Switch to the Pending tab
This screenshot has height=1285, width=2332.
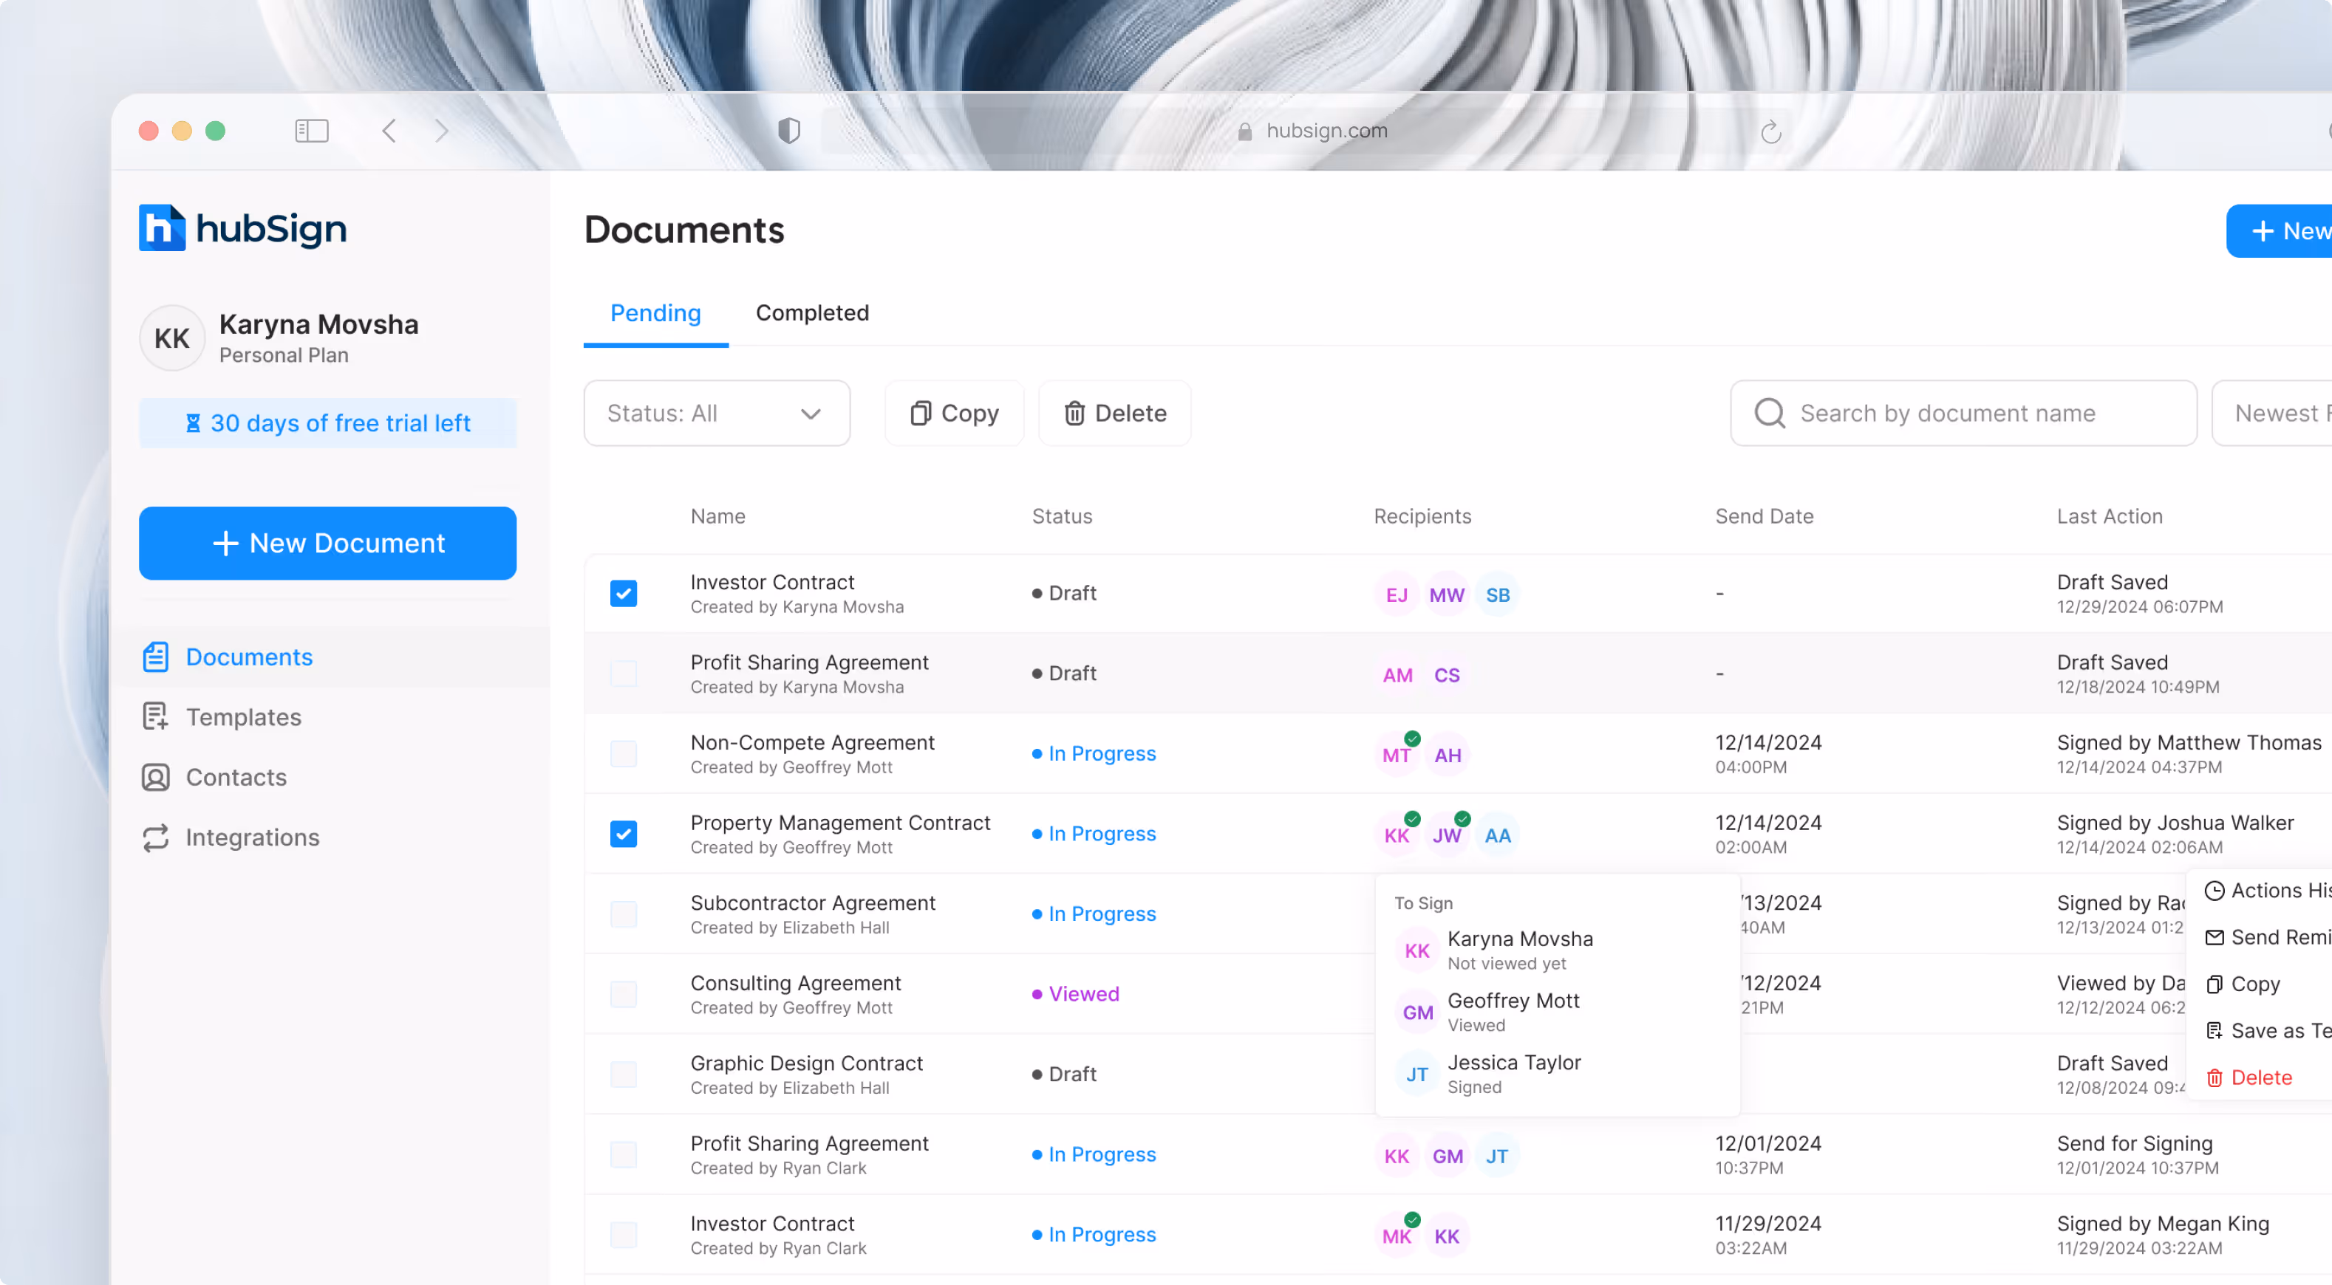(655, 313)
